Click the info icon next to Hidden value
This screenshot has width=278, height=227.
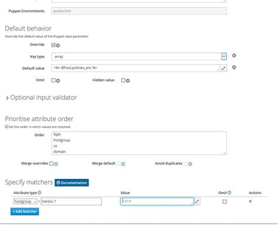pyautogui.click(x=128, y=80)
